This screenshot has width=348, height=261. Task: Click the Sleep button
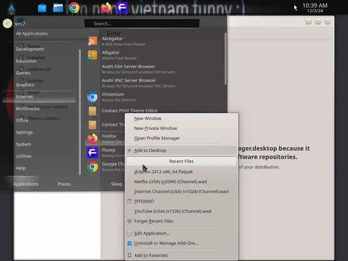117,184
